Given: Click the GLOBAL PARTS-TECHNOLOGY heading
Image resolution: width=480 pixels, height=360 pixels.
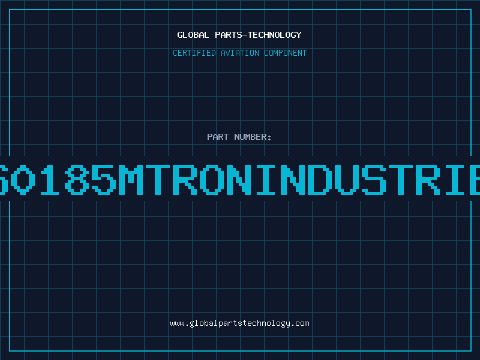Looking at the screenshot, I should pos(239,35).
